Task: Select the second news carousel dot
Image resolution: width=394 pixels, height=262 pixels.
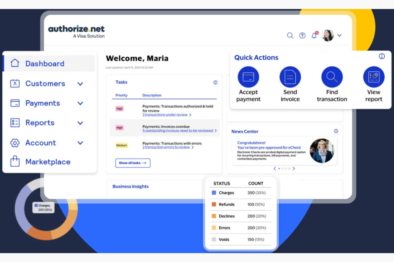Action: (282, 169)
